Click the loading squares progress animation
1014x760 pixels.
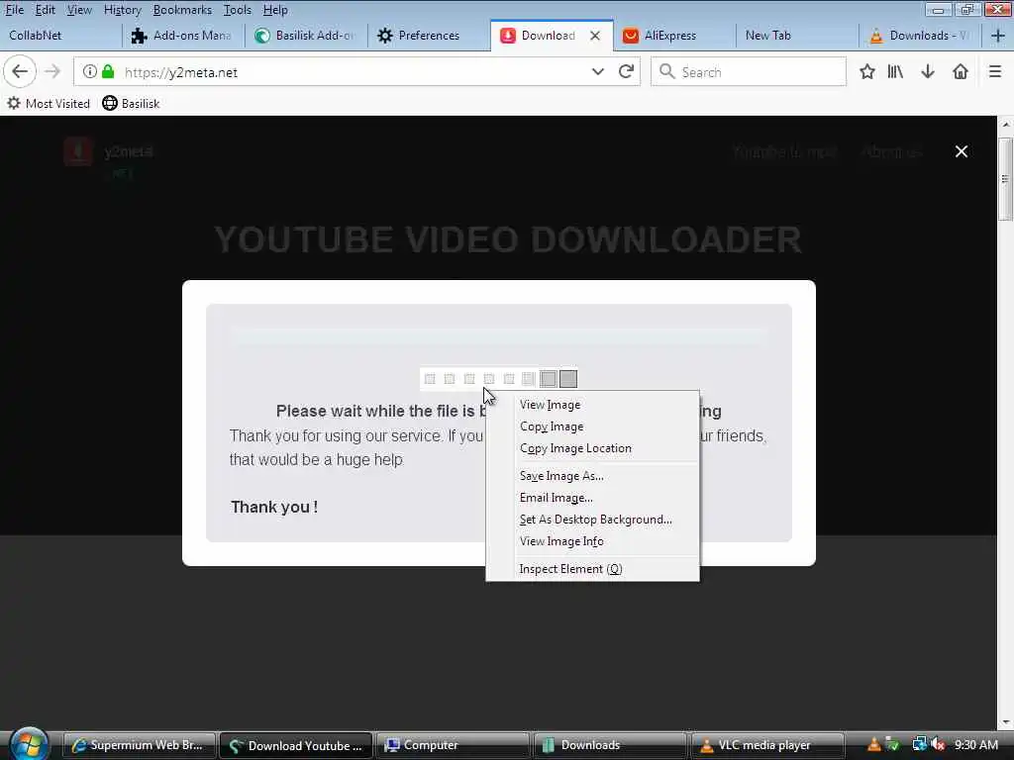(x=499, y=379)
